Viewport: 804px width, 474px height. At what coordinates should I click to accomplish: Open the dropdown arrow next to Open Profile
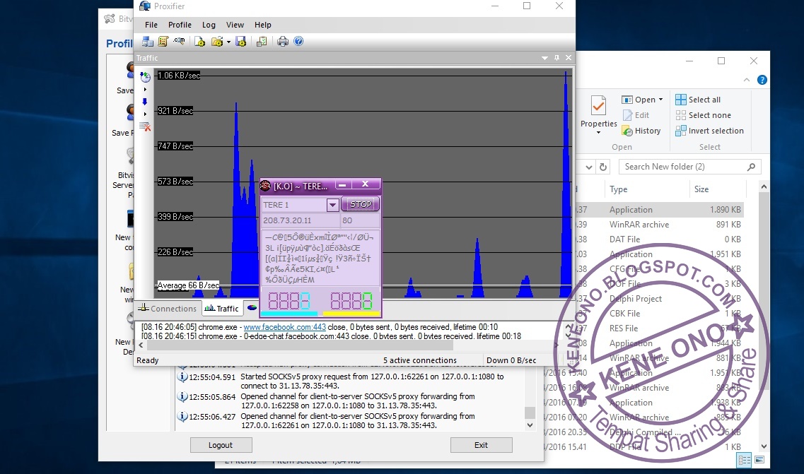tap(228, 41)
